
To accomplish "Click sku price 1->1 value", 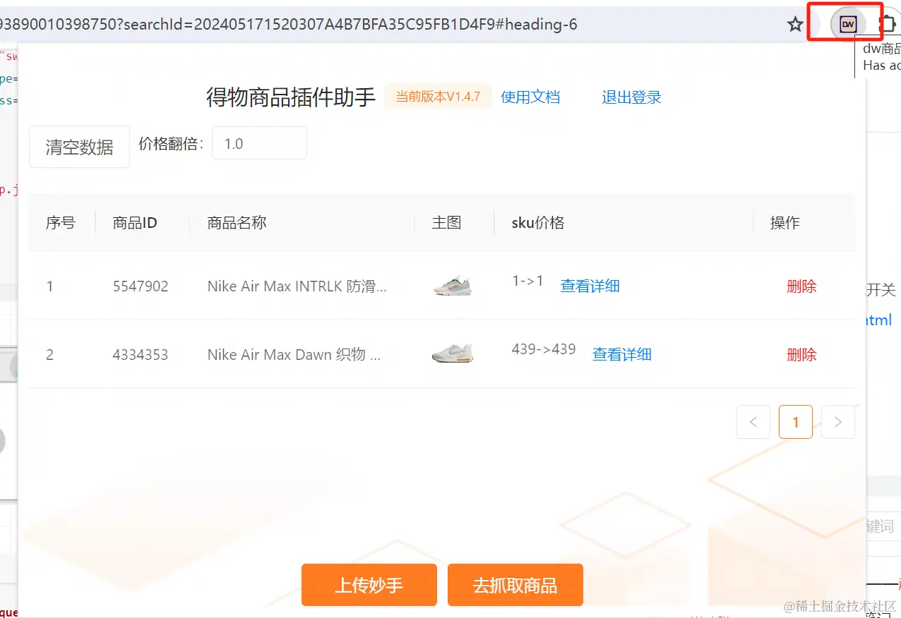I will 528,281.
